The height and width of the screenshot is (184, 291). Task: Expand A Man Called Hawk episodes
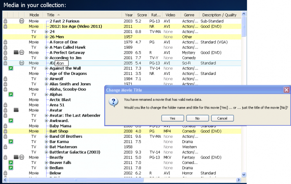[x=46, y=47]
